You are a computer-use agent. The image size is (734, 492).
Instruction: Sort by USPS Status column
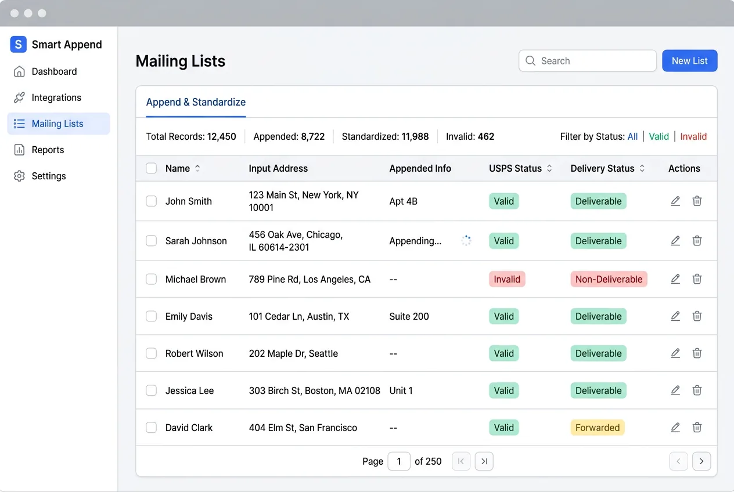pos(548,168)
